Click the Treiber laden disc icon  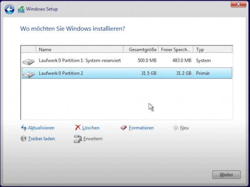point(24,138)
